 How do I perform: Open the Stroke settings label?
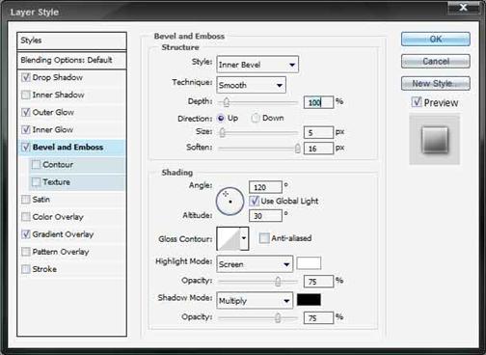click(44, 269)
